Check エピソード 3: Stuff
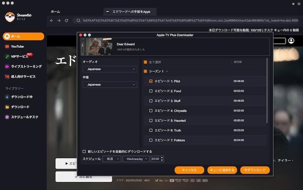The height and width of the screenshot is (190, 303). (151, 101)
